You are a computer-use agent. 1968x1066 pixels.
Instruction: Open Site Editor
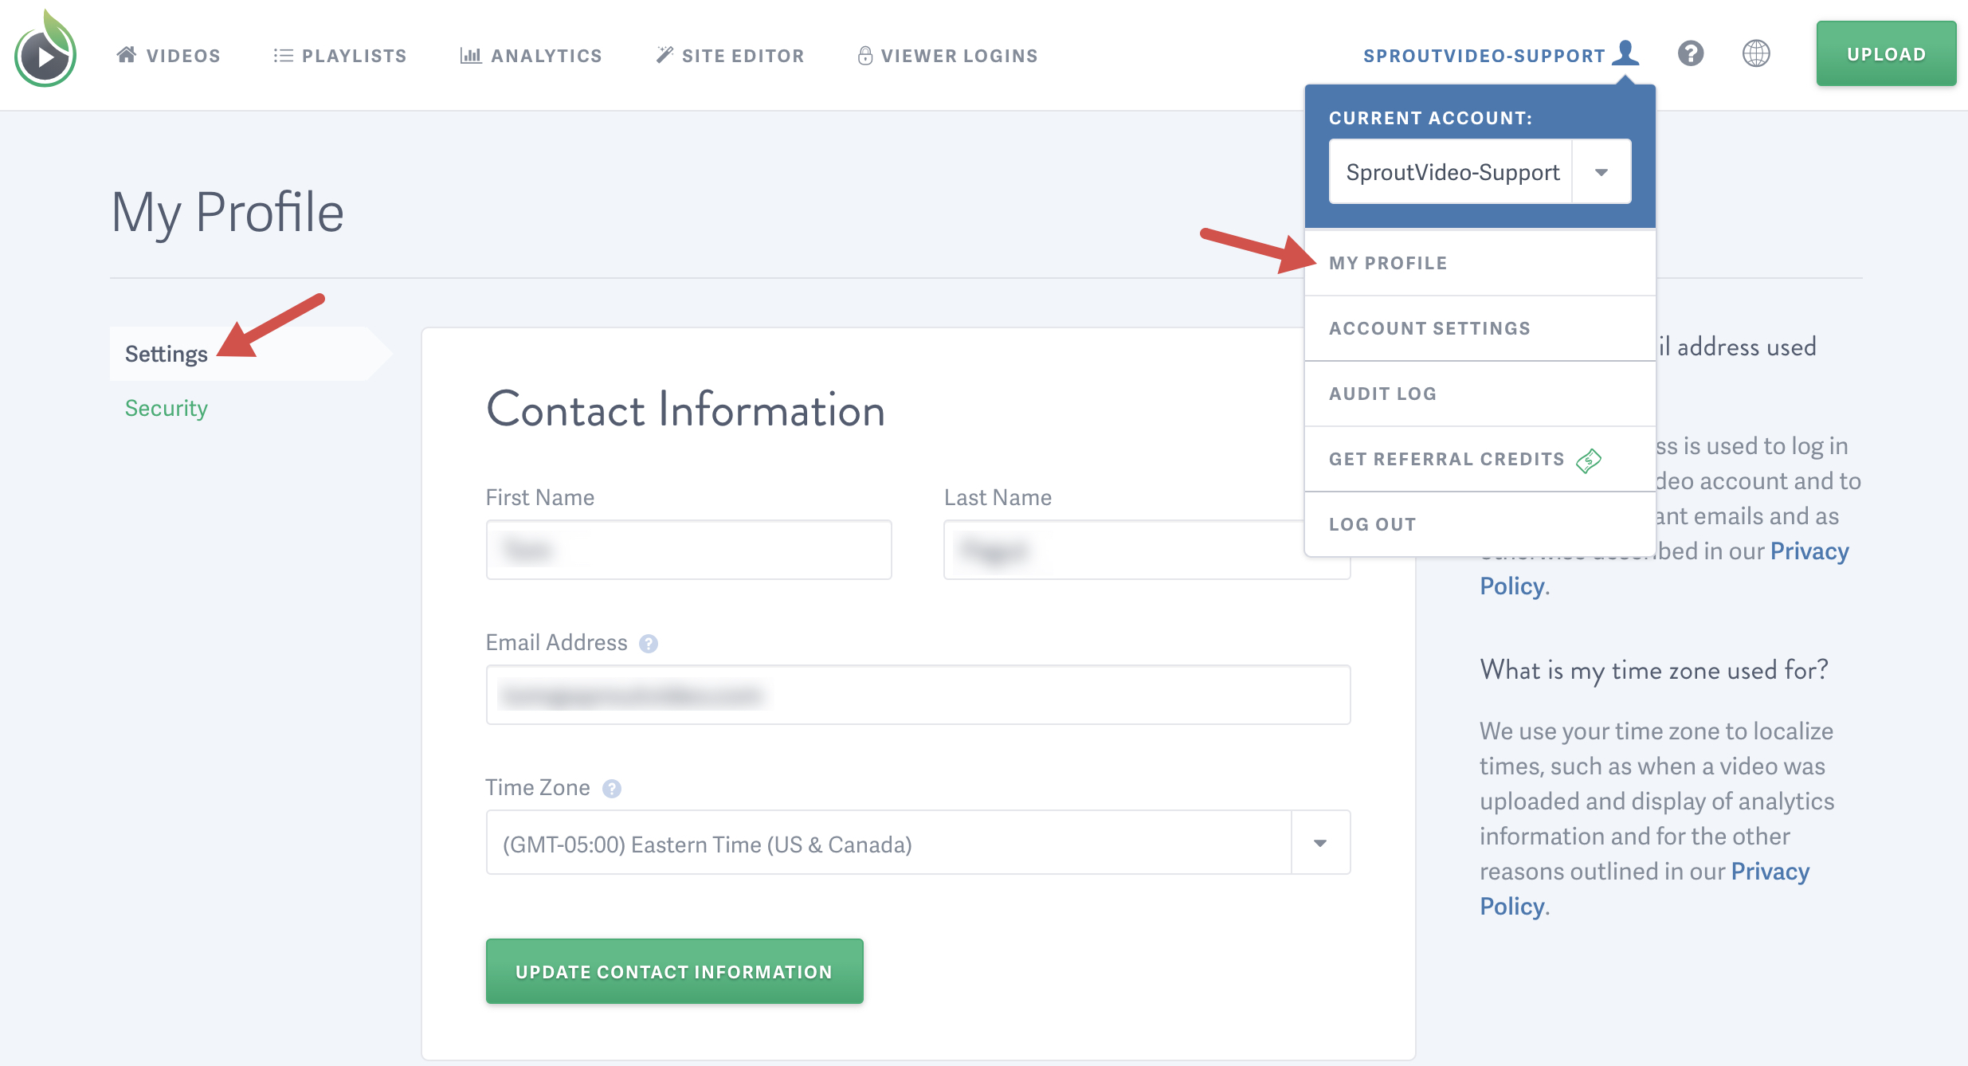730,55
